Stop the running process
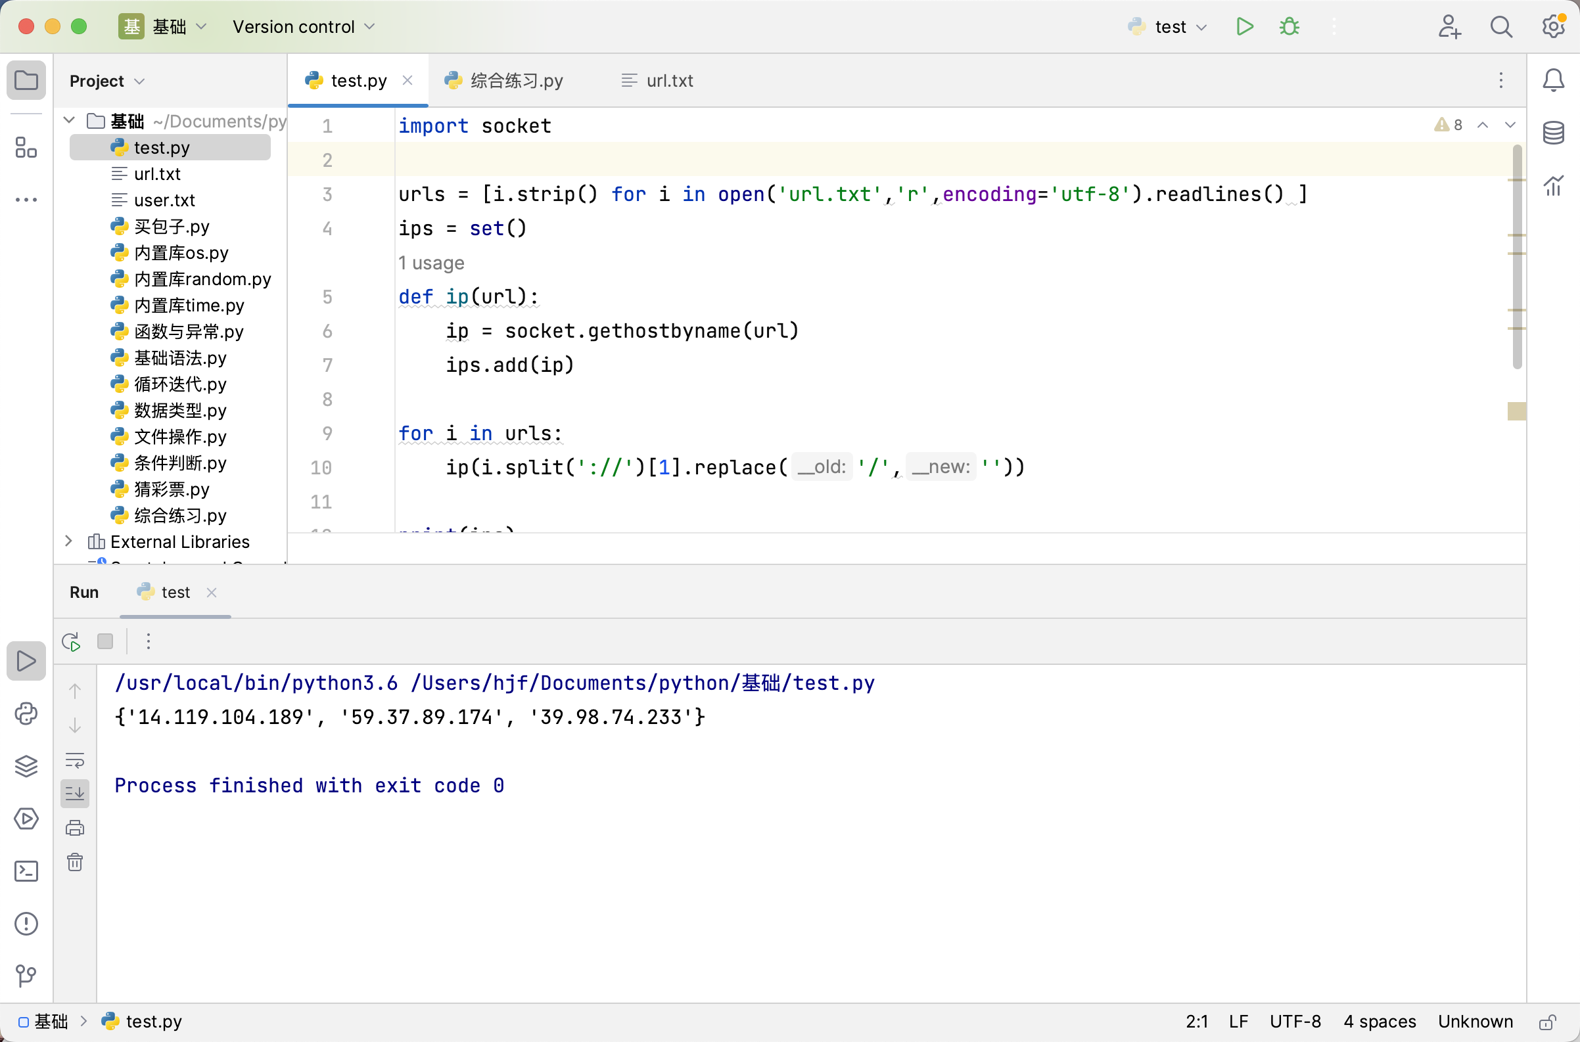The height and width of the screenshot is (1042, 1580). [105, 641]
